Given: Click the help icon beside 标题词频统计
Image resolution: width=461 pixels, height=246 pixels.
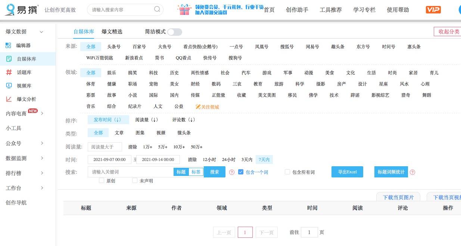Looking at the screenshot, I should (x=412, y=172).
